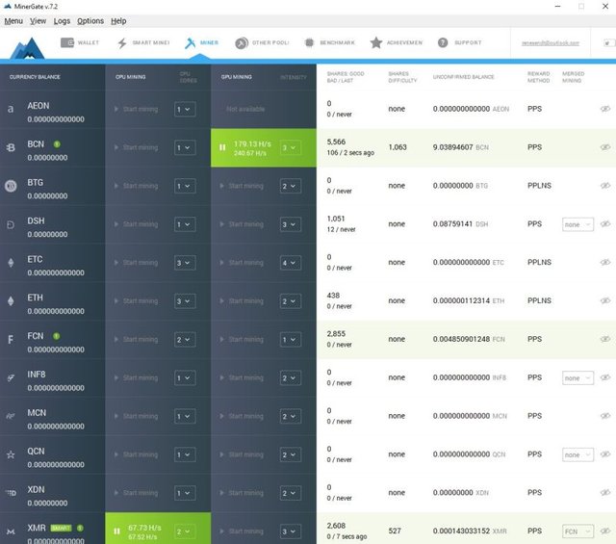Start CPU mining for BTG

coord(136,186)
